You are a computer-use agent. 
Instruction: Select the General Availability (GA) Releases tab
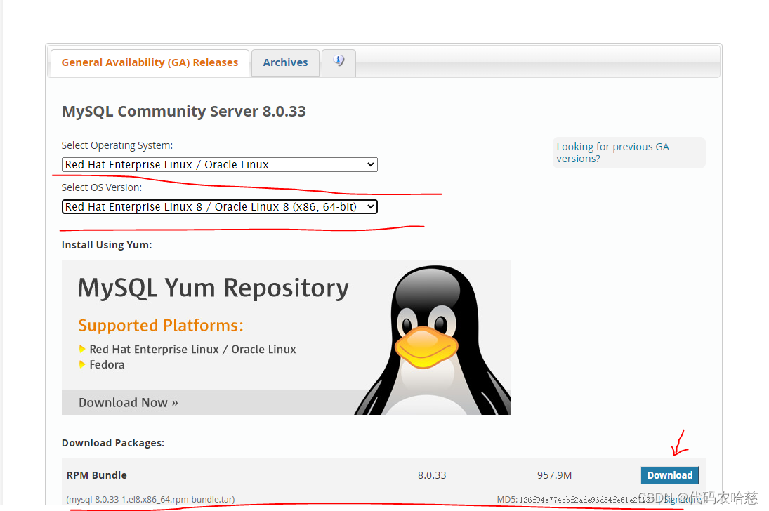[x=149, y=62]
